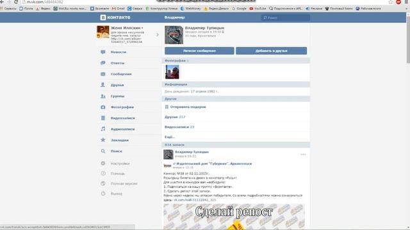Image resolution: width=410 pixels, height=230 pixels.
Task: Click the Фотографии camera icon
Action: 103,107
